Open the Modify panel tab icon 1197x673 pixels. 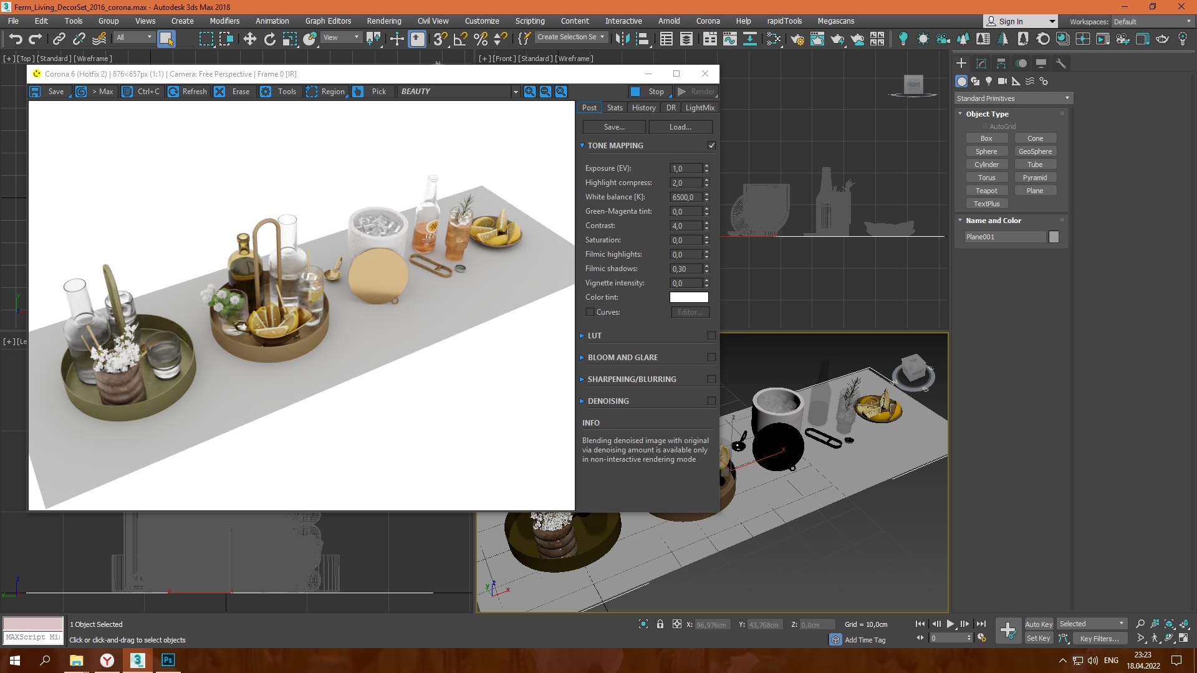pos(981,64)
